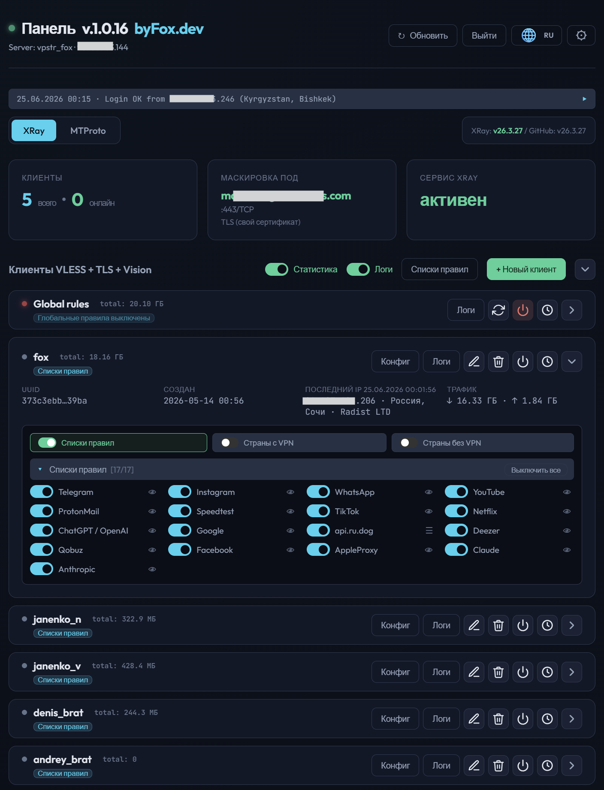The width and height of the screenshot is (604, 790).
Task: Delete denis_brat with the trash icon
Action: pyautogui.click(x=498, y=719)
